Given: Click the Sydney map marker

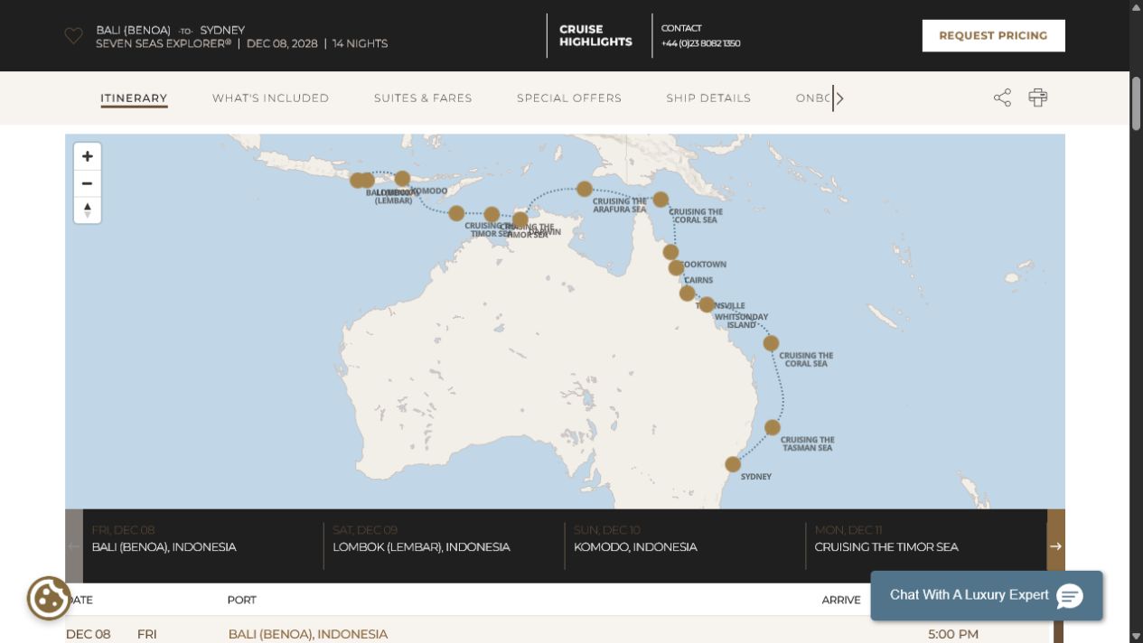Looking at the screenshot, I should pyautogui.click(x=733, y=464).
